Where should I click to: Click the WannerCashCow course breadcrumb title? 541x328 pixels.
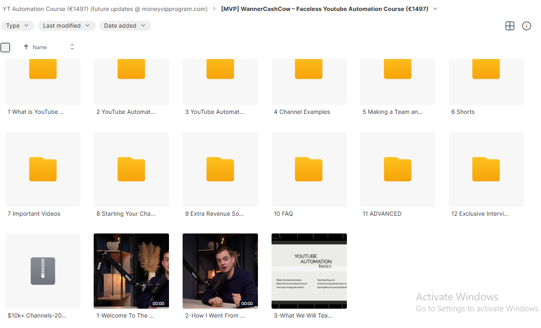coord(325,8)
